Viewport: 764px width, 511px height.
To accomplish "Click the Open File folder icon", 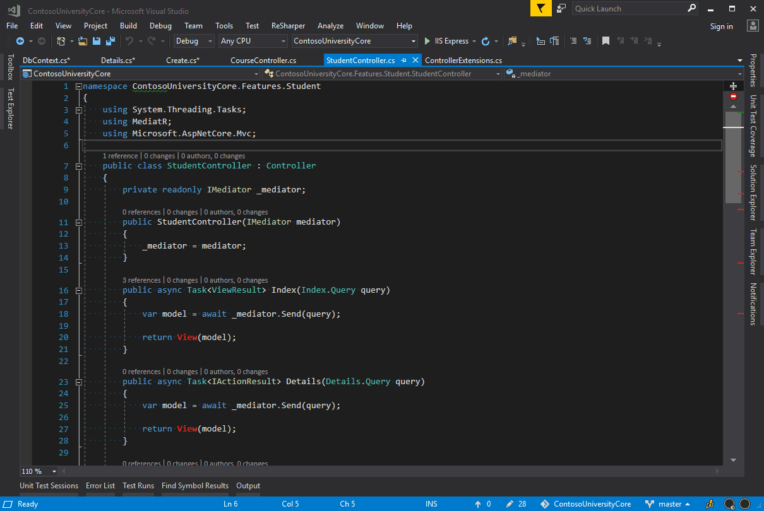I will (83, 41).
